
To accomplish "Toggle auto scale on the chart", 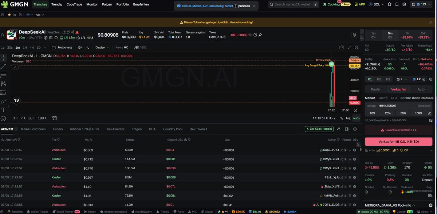I will pos(356,118).
